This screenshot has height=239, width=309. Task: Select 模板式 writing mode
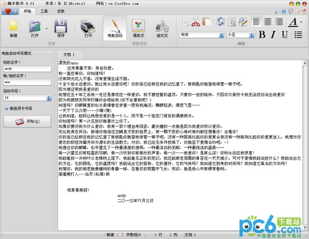(138, 28)
